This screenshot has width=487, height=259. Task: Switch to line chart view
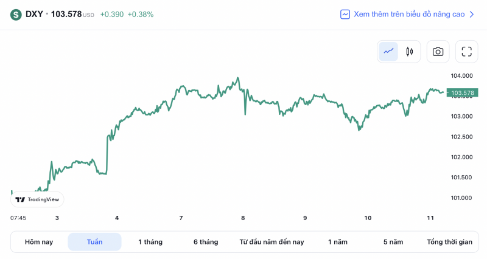[x=388, y=52]
